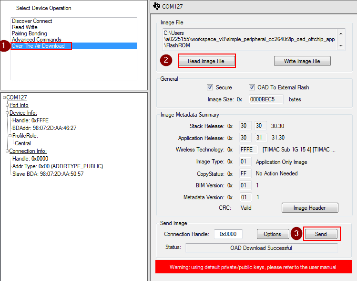Screen dimensions: 357x281
Task: Select Over The Air Download operation
Action: (x=39, y=46)
